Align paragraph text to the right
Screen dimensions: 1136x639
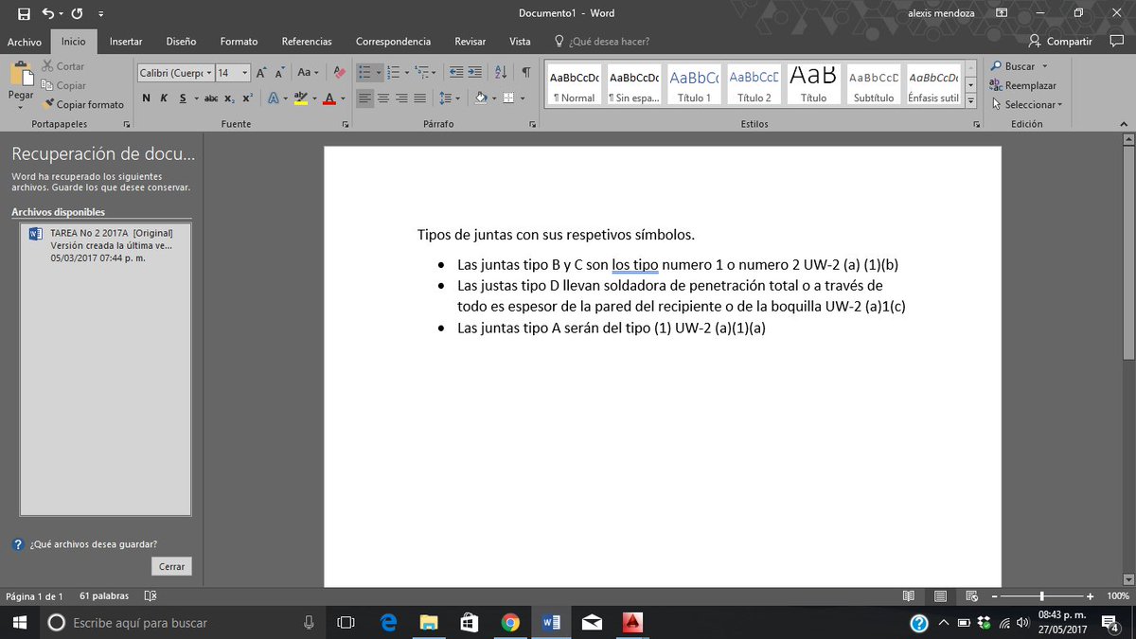point(401,98)
